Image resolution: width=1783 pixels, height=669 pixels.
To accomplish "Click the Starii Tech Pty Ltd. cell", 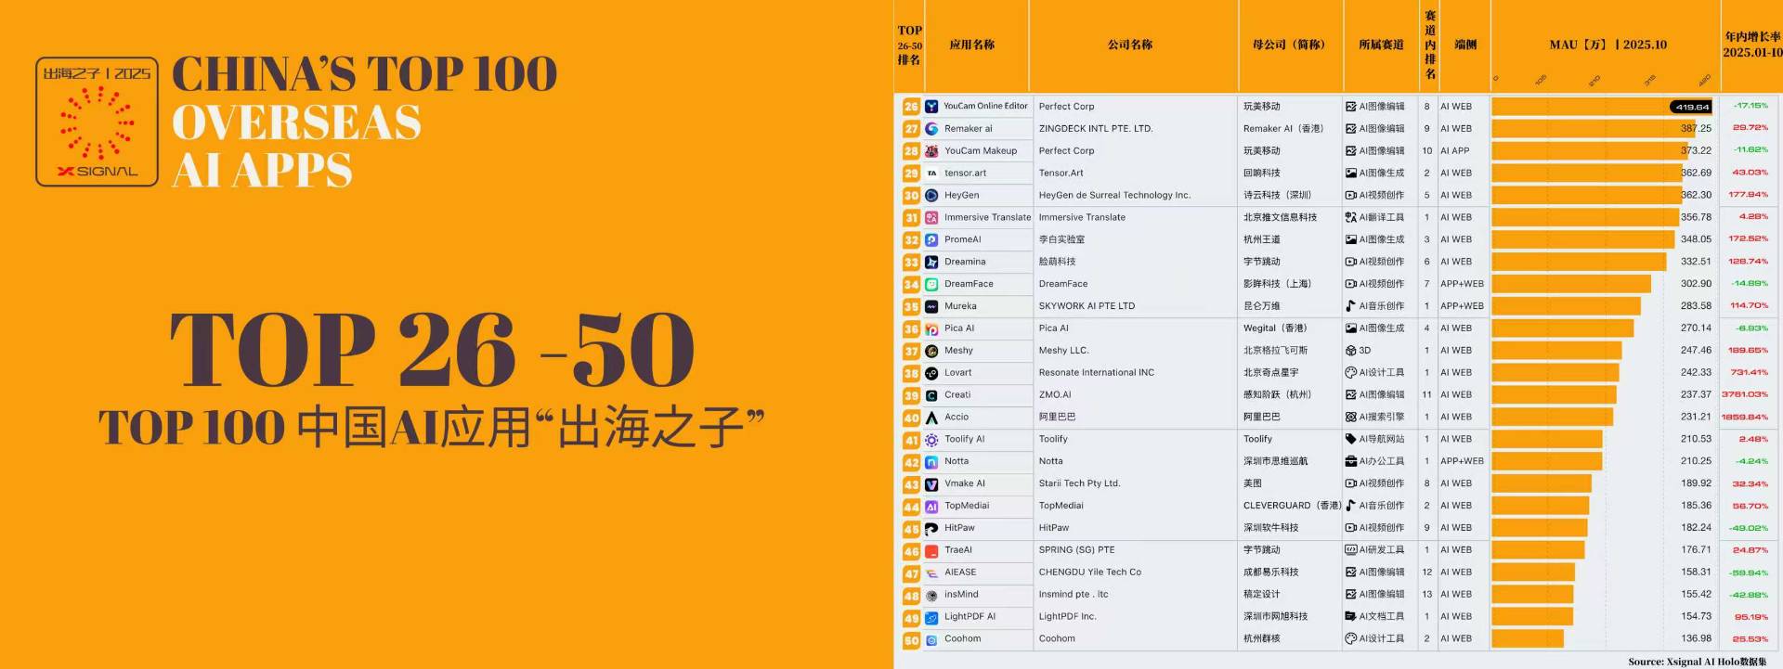I will coord(1079,483).
